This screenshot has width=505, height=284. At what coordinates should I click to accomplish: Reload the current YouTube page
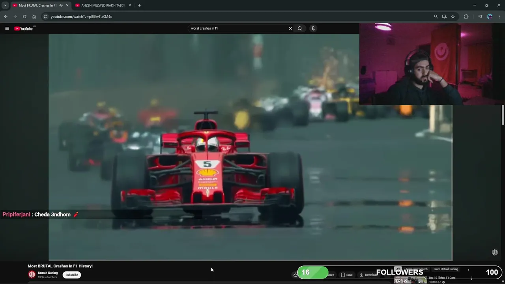click(x=24, y=17)
